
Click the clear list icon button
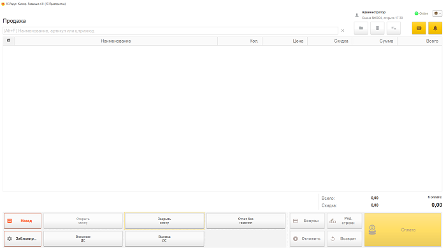tap(393, 28)
